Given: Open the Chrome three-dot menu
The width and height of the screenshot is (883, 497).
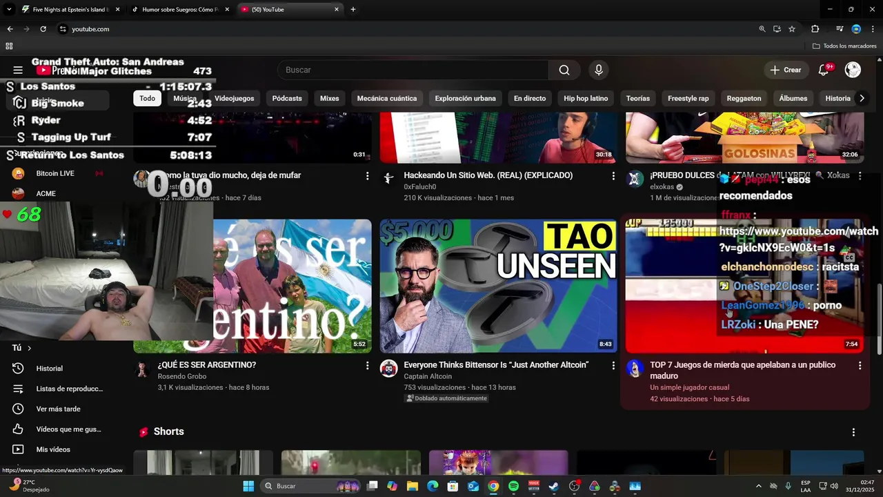Looking at the screenshot, I should coord(873,29).
